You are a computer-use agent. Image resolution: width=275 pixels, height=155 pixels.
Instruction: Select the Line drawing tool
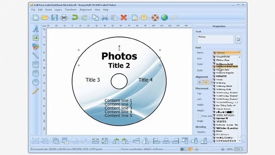[36, 56]
